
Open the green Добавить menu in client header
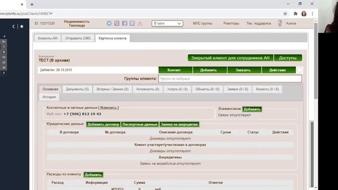210,70
